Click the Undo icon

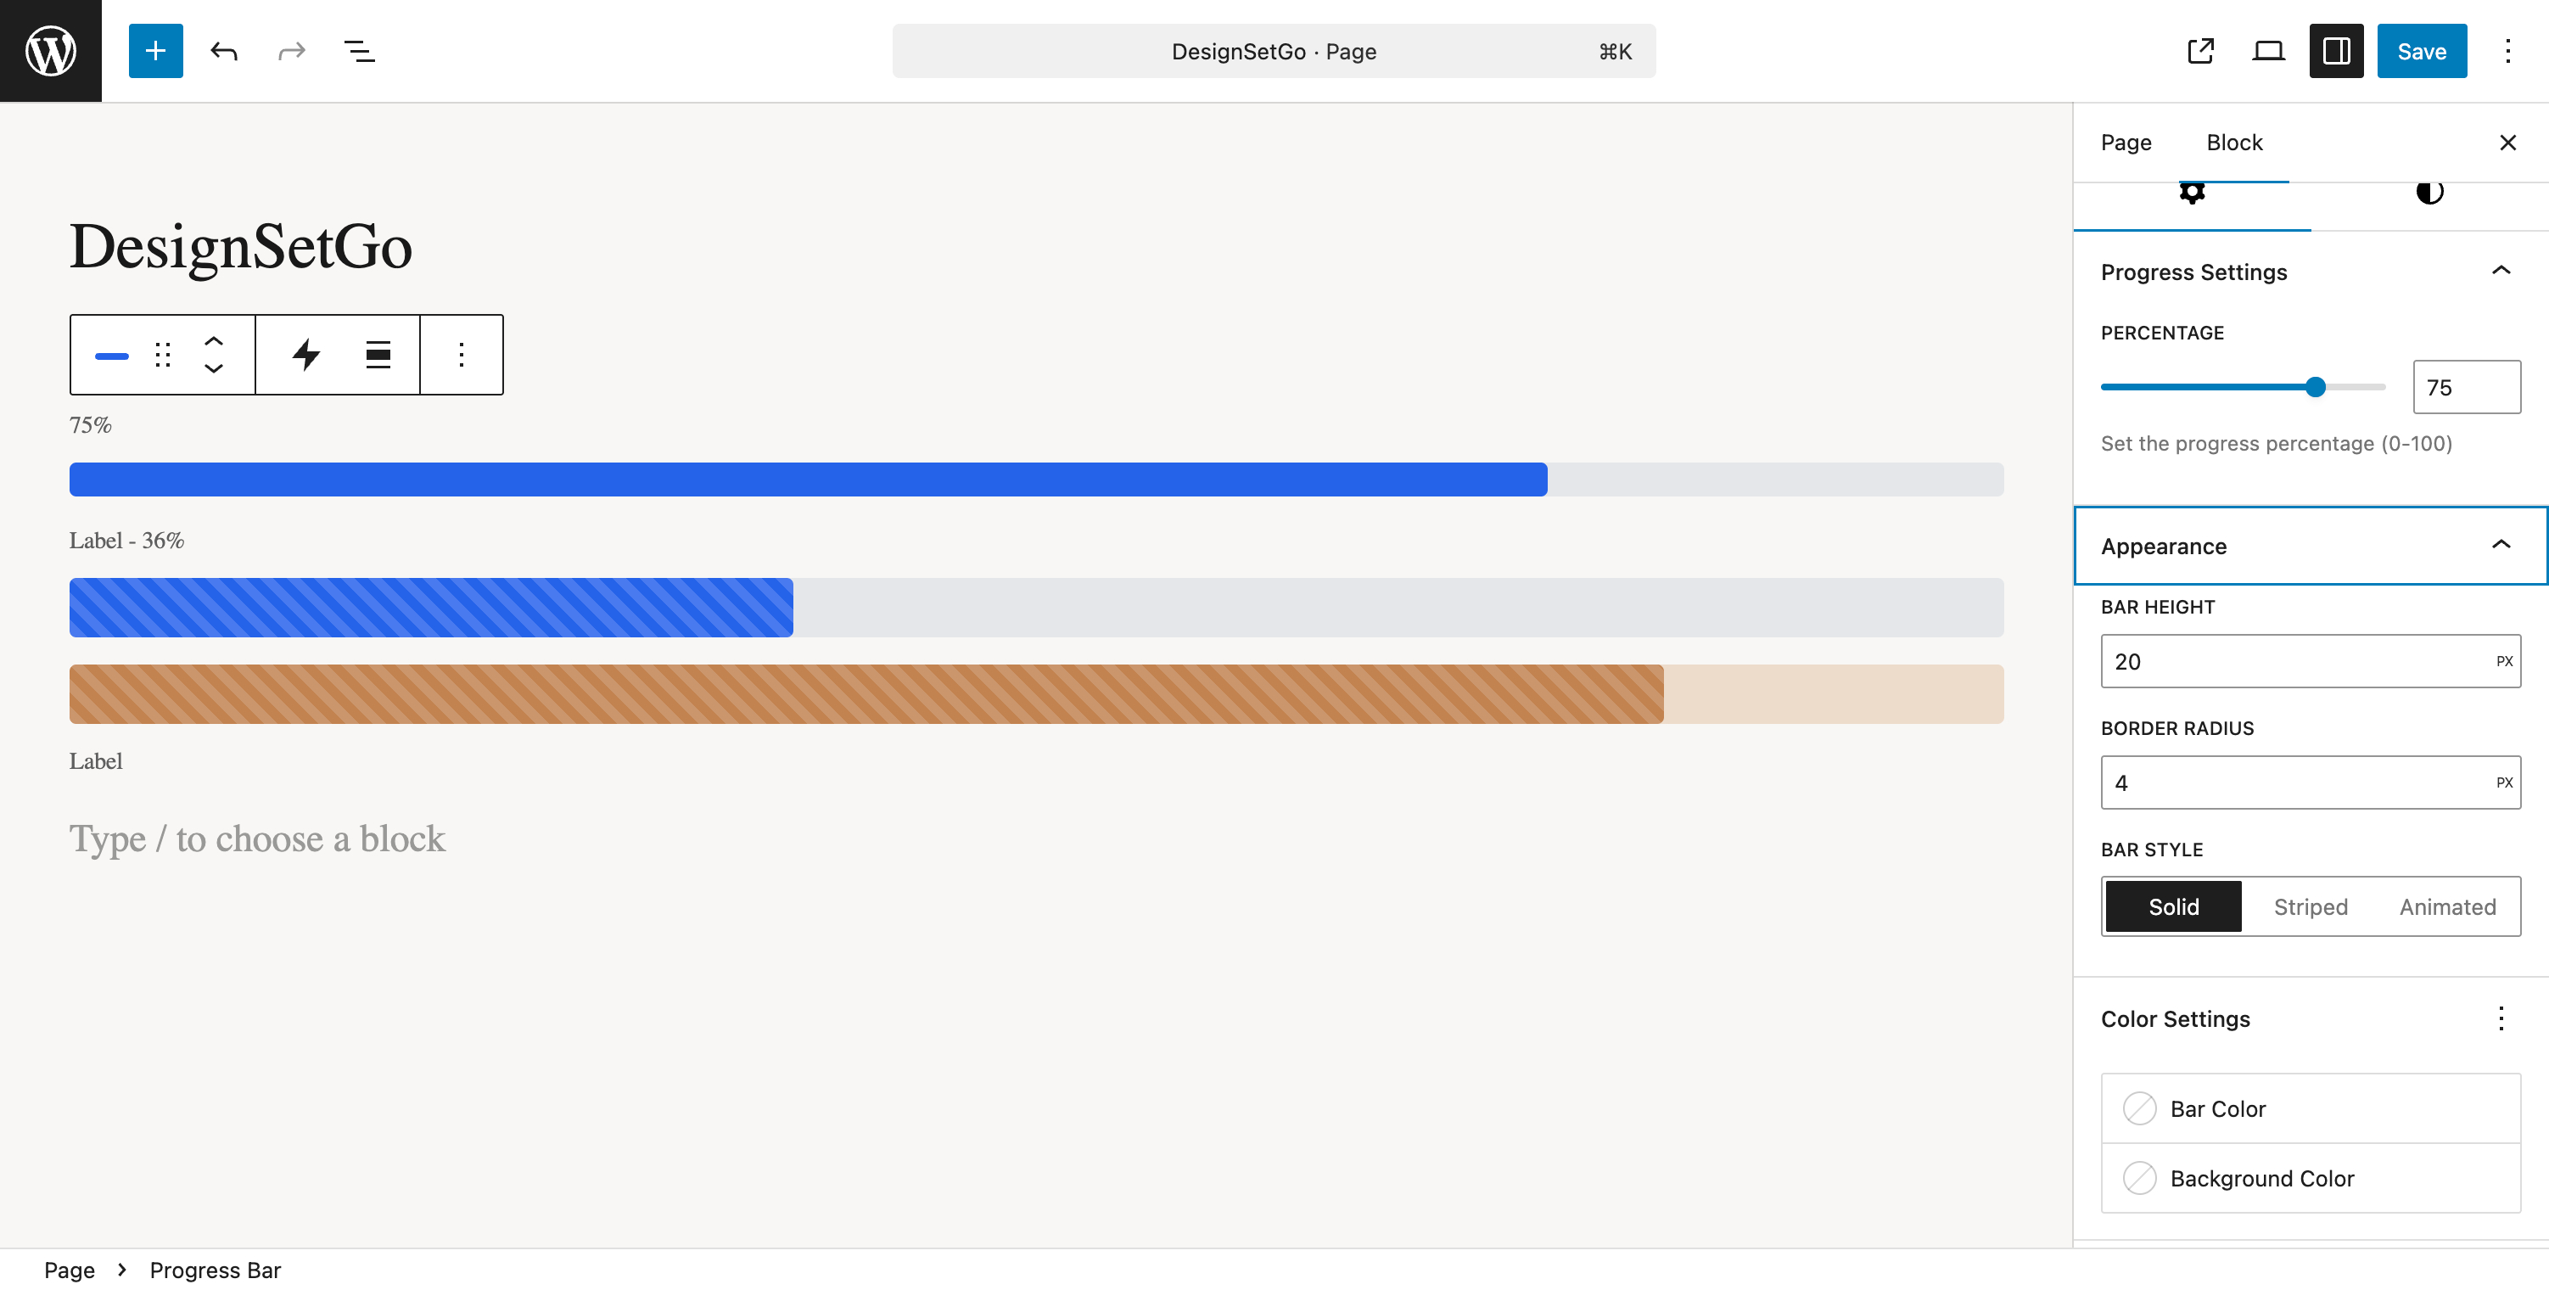[x=225, y=50]
